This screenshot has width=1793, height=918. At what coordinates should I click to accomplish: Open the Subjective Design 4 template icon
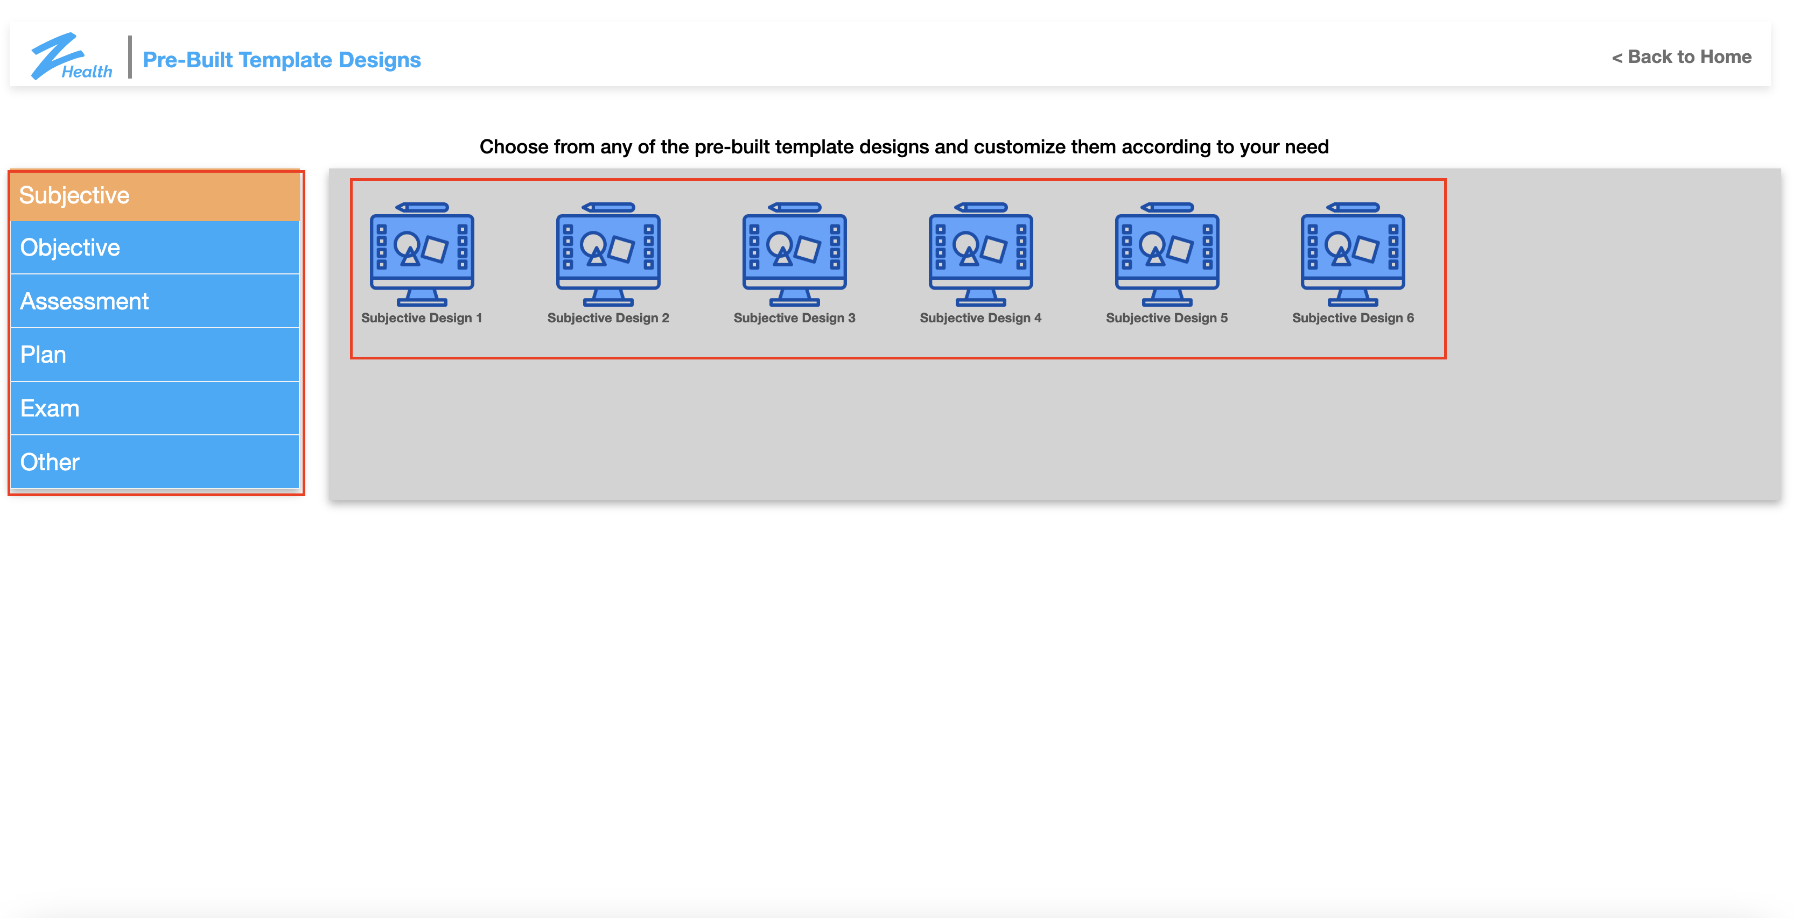coord(980,255)
